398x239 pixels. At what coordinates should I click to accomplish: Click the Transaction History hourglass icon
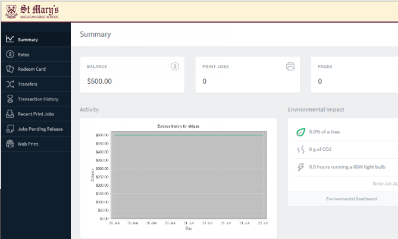[10, 99]
